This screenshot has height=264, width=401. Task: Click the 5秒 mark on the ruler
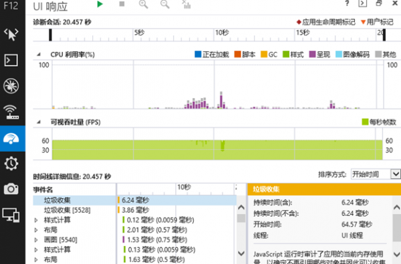click(140, 33)
